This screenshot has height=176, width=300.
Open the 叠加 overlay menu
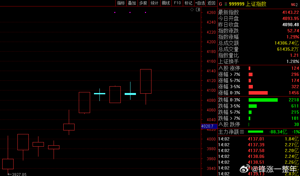tap(132, 3)
